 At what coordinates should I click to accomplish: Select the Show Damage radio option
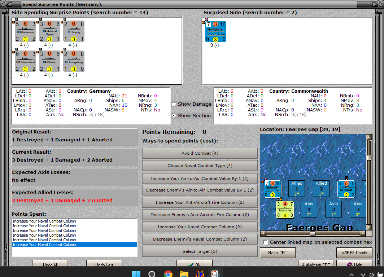(x=174, y=104)
